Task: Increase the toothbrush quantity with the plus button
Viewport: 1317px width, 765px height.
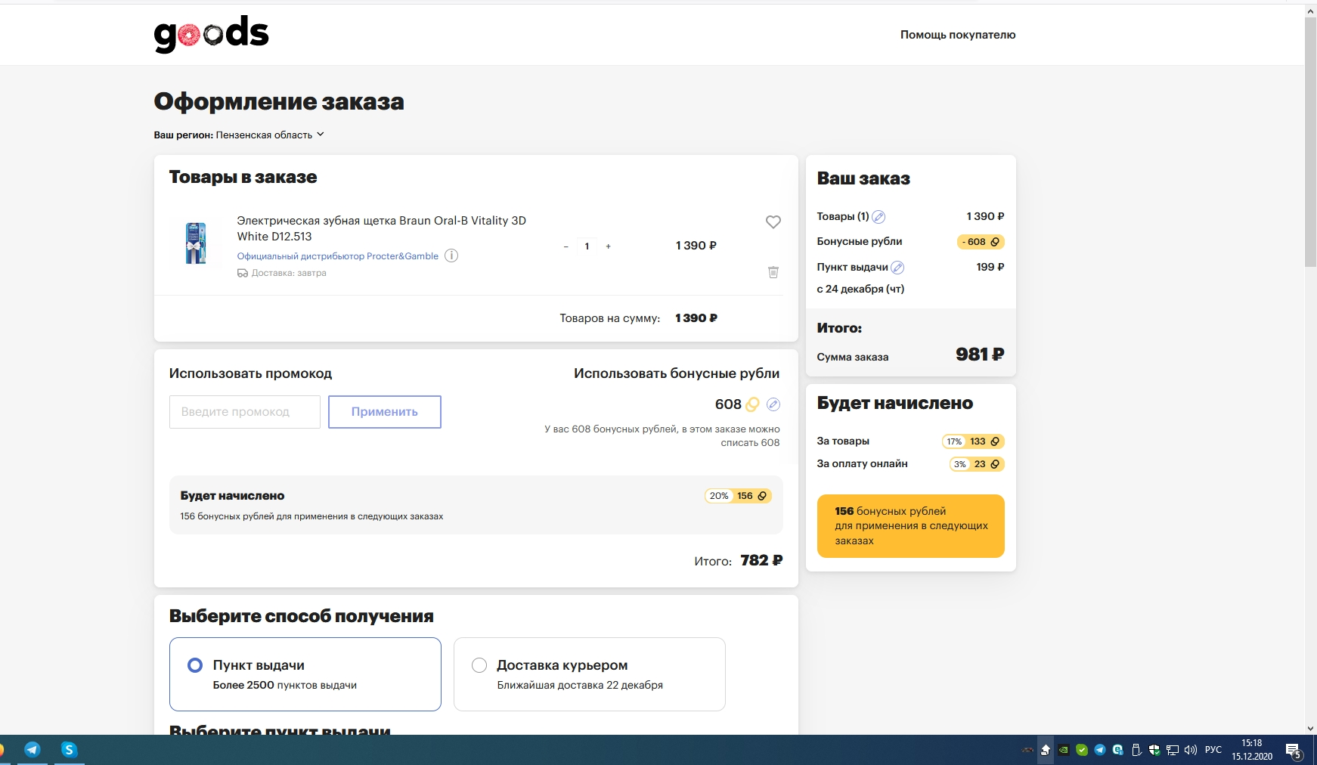Action: pyautogui.click(x=609, y=246)
